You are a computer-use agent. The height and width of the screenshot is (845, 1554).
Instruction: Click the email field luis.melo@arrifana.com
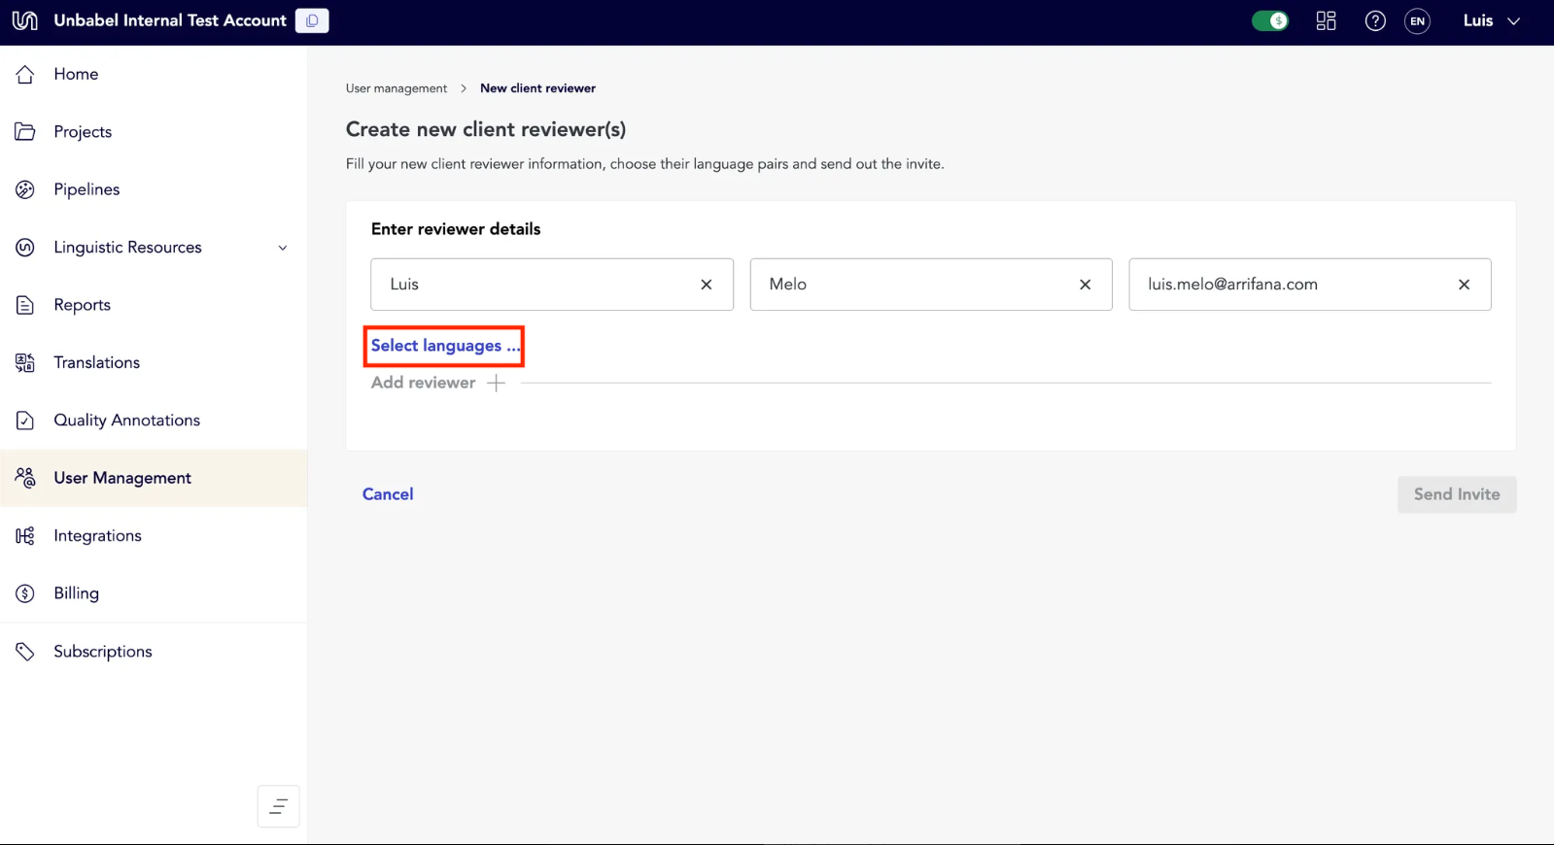(x=1310, y=285)
